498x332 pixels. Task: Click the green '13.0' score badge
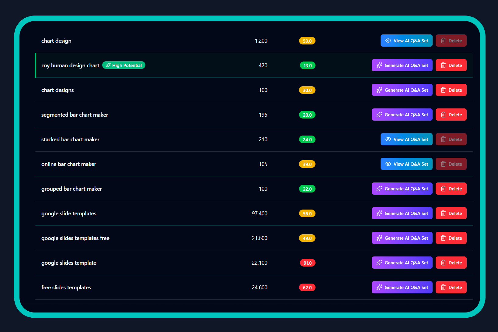pos(307,65)
